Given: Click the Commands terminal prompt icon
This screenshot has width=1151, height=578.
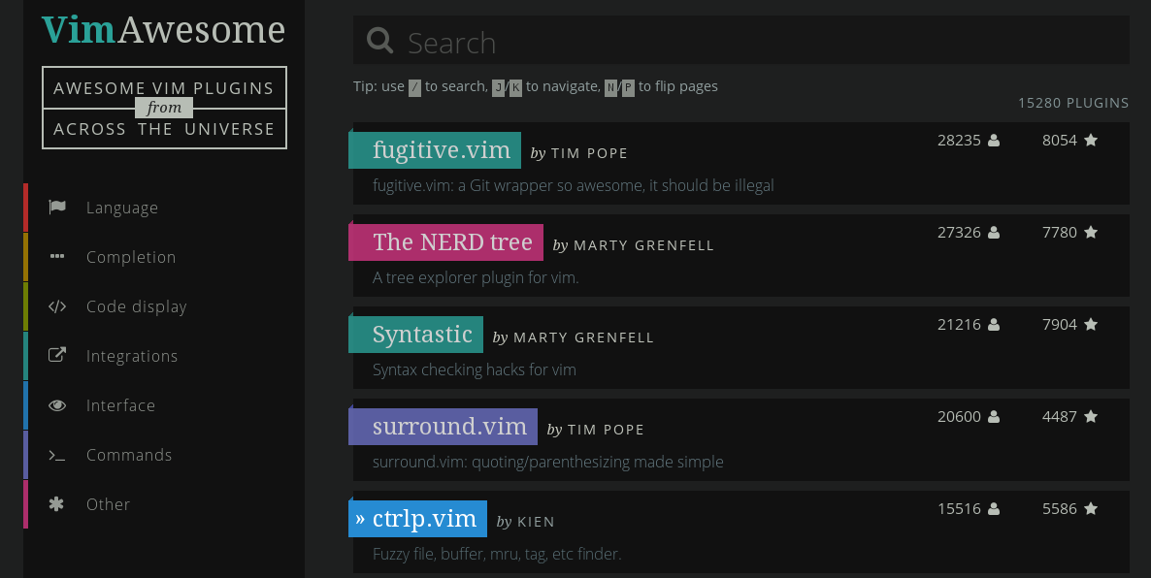Looking at the screenshot, I should [57, 455].
